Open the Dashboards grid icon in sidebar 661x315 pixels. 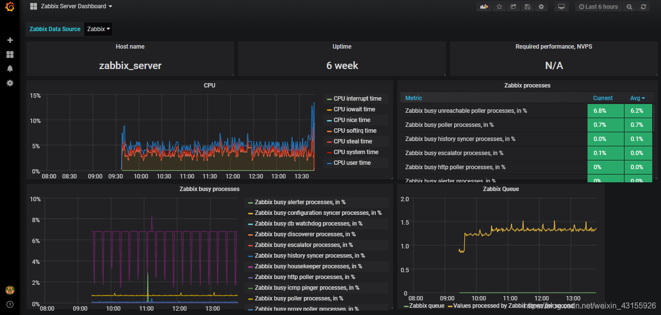[10, 54]
